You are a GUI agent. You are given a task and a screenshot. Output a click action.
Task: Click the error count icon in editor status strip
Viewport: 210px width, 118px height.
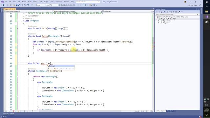tap(14, 111)
